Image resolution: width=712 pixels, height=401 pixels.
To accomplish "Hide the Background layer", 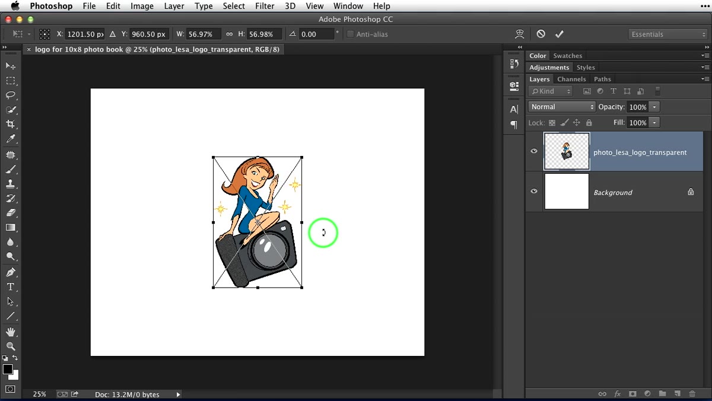I will (x=534, y=192).
